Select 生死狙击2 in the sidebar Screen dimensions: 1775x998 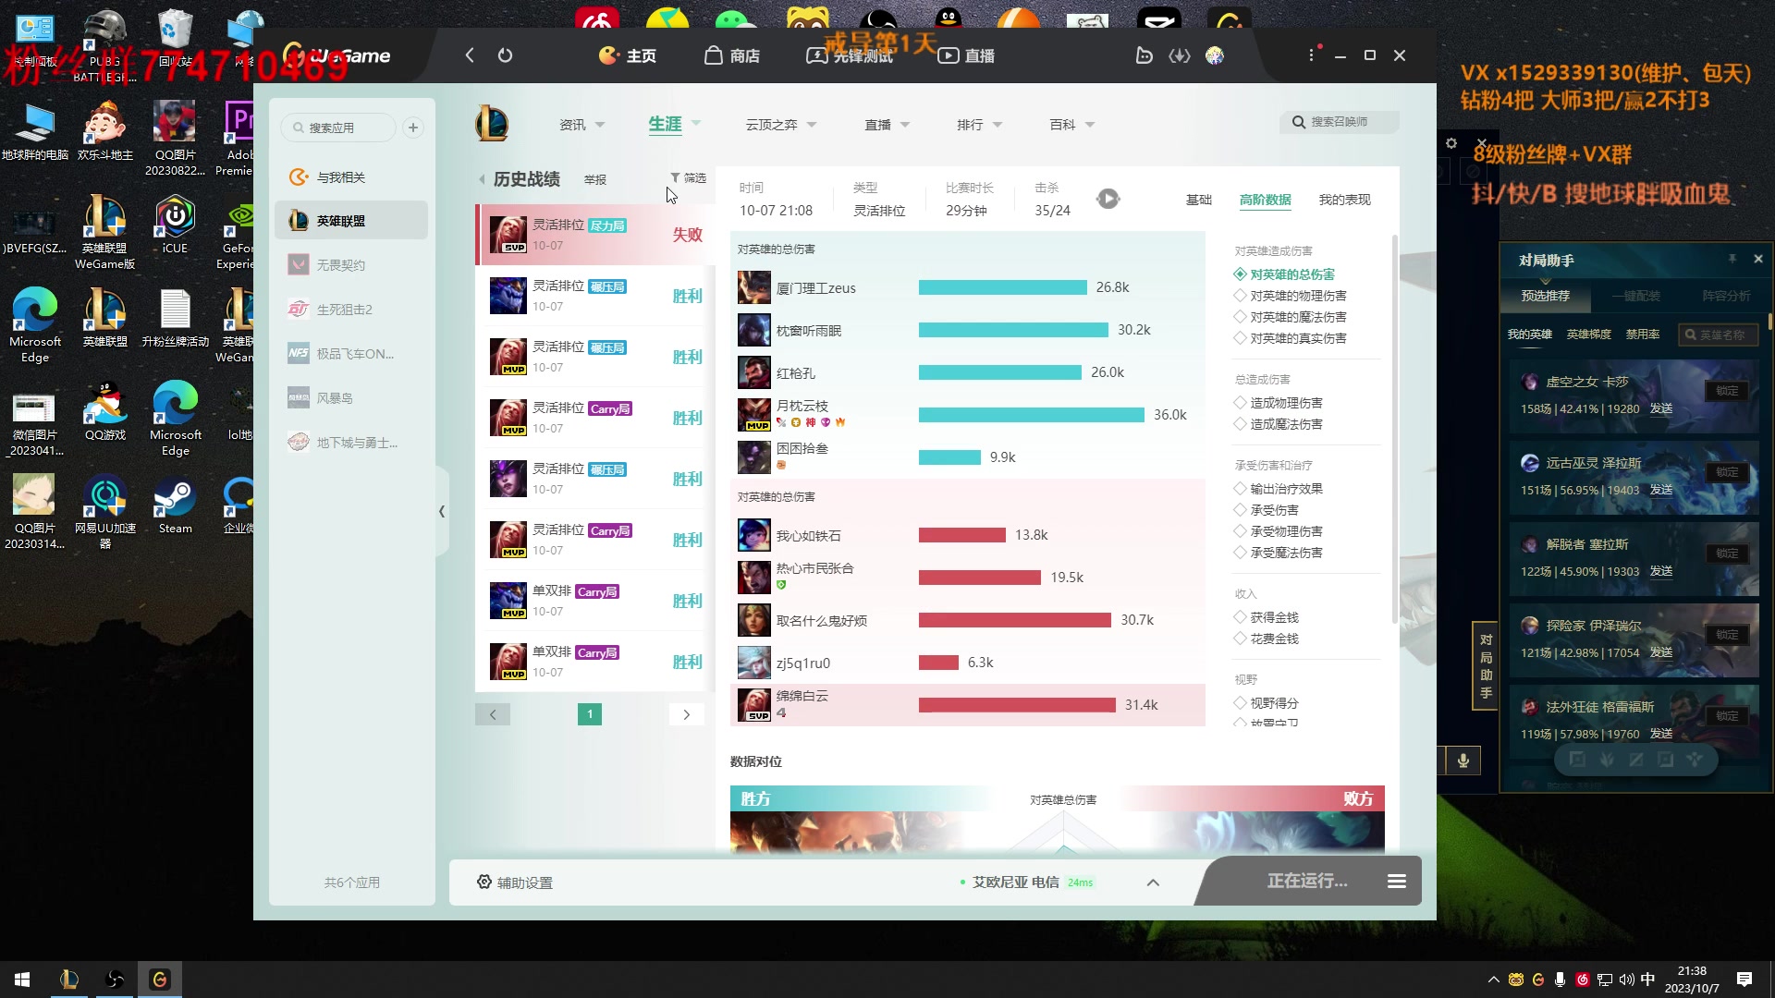click(x=351, y=310)
